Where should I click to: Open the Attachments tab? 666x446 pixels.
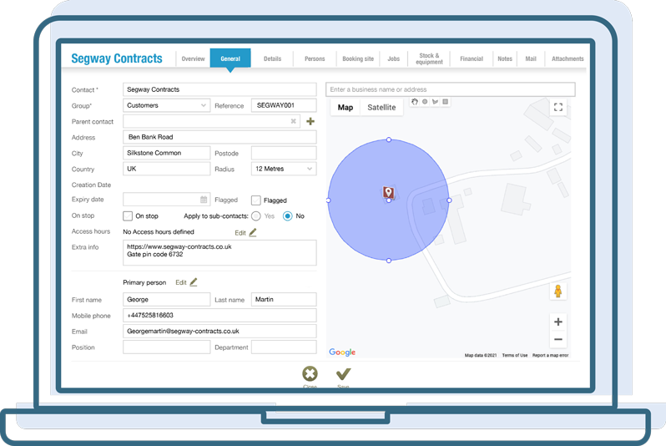(x=568, y=58)
